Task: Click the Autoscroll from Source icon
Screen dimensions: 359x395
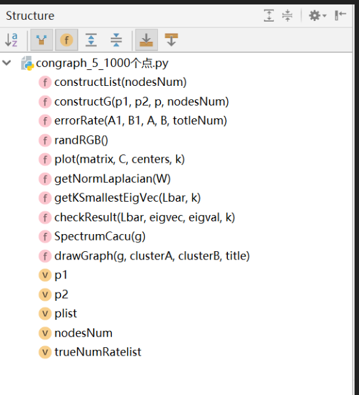Action: [x=171, y=40]
